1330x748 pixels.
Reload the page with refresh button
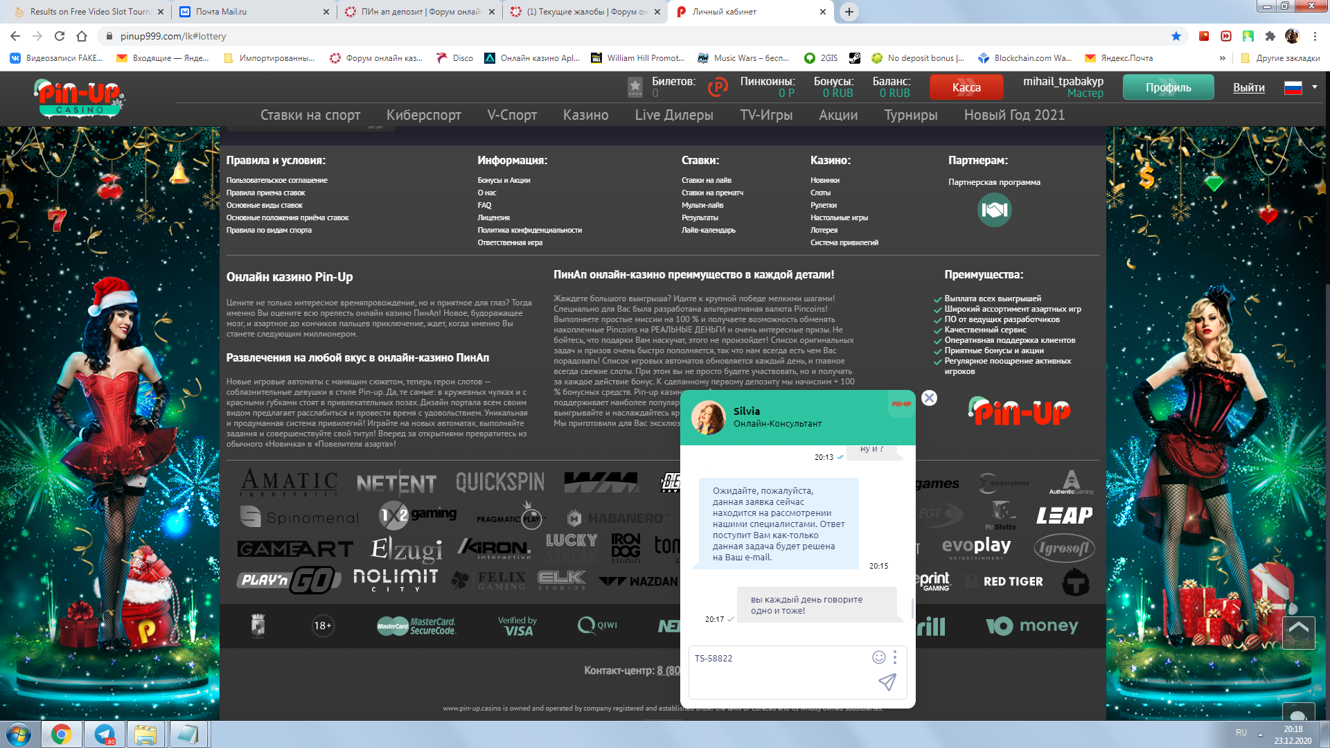60,36
